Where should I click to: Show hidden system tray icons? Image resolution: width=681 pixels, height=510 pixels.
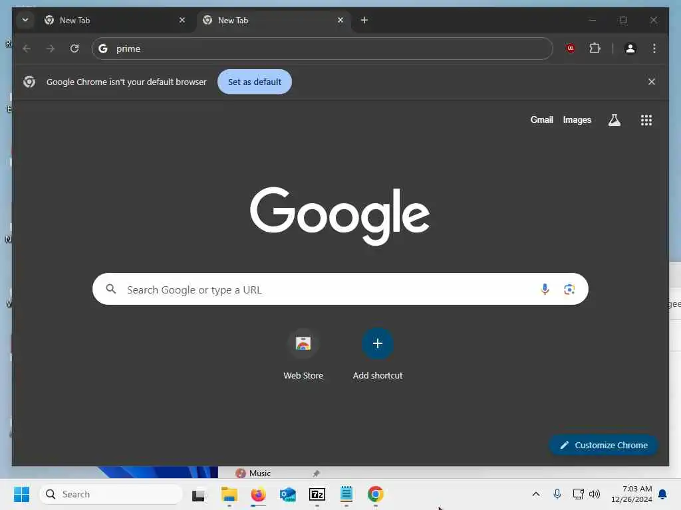coord(536,494)
